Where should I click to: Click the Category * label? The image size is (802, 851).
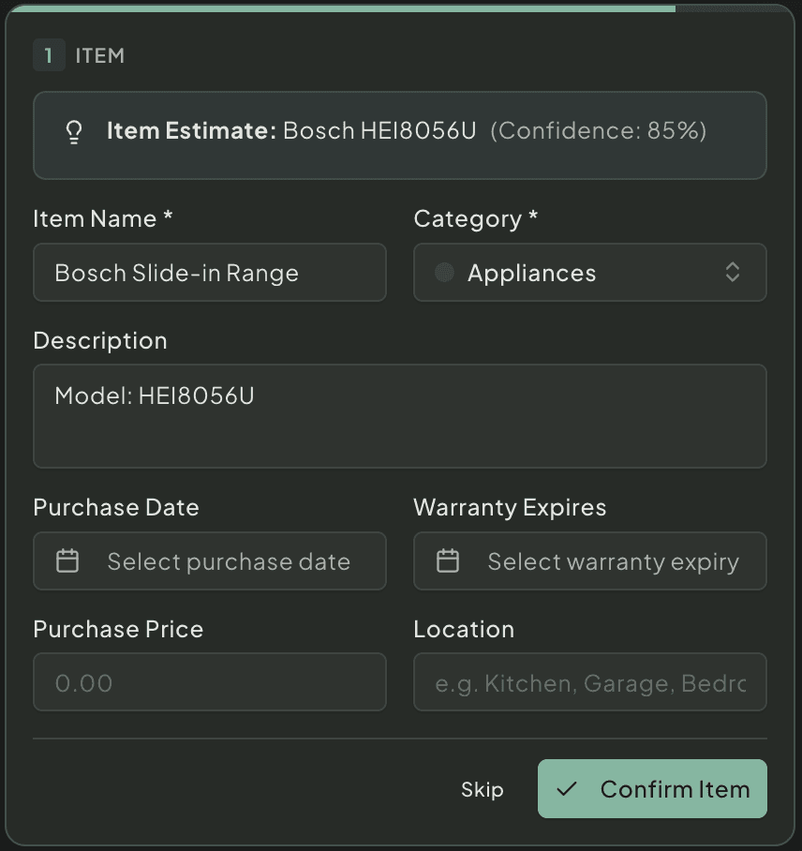476,219
